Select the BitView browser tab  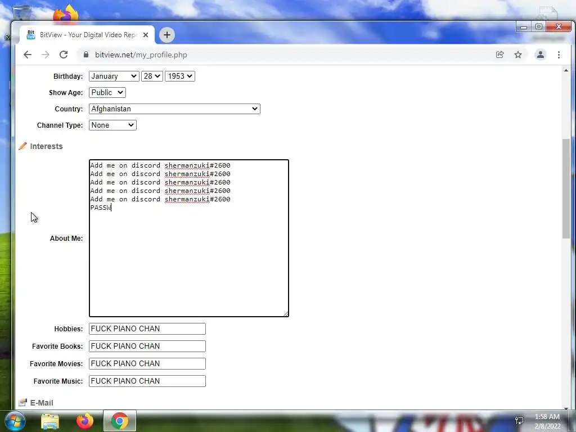87,35
